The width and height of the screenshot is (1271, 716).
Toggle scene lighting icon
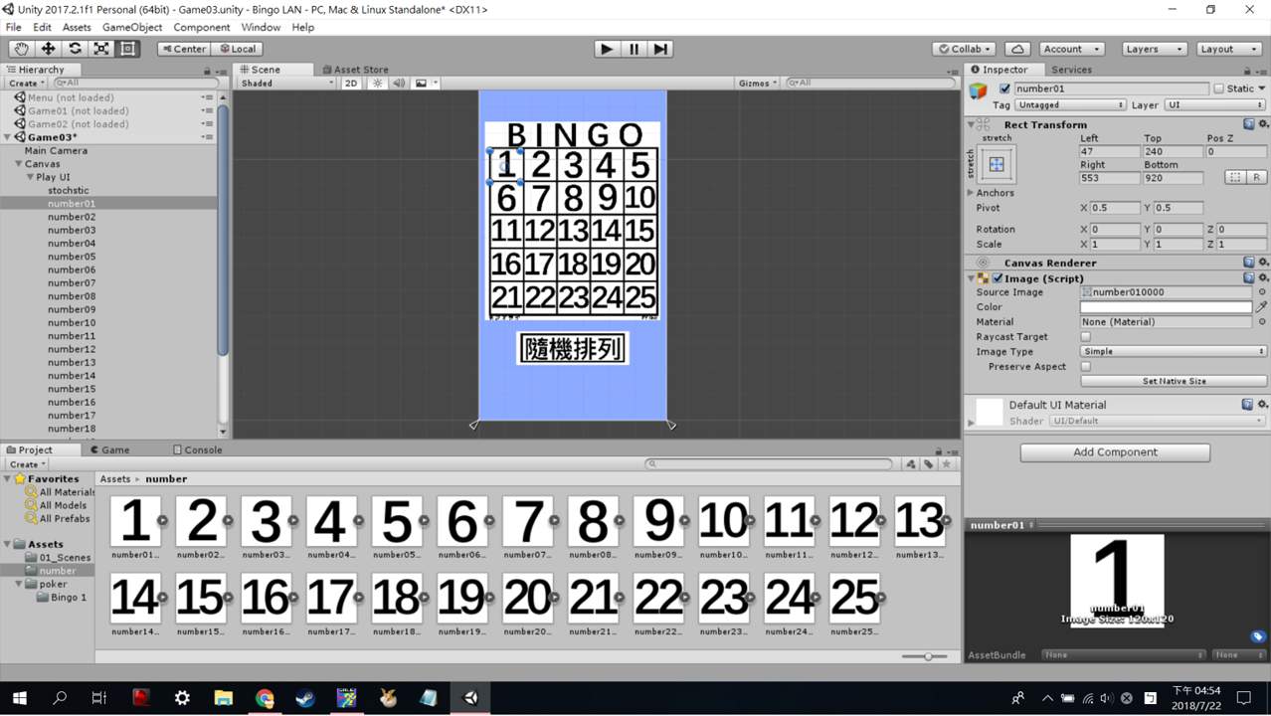376,84
